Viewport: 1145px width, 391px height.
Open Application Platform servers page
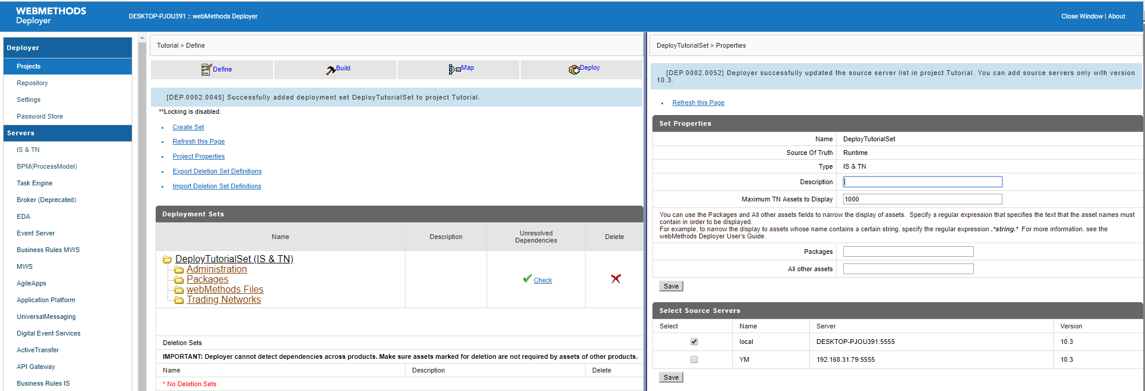46,300
